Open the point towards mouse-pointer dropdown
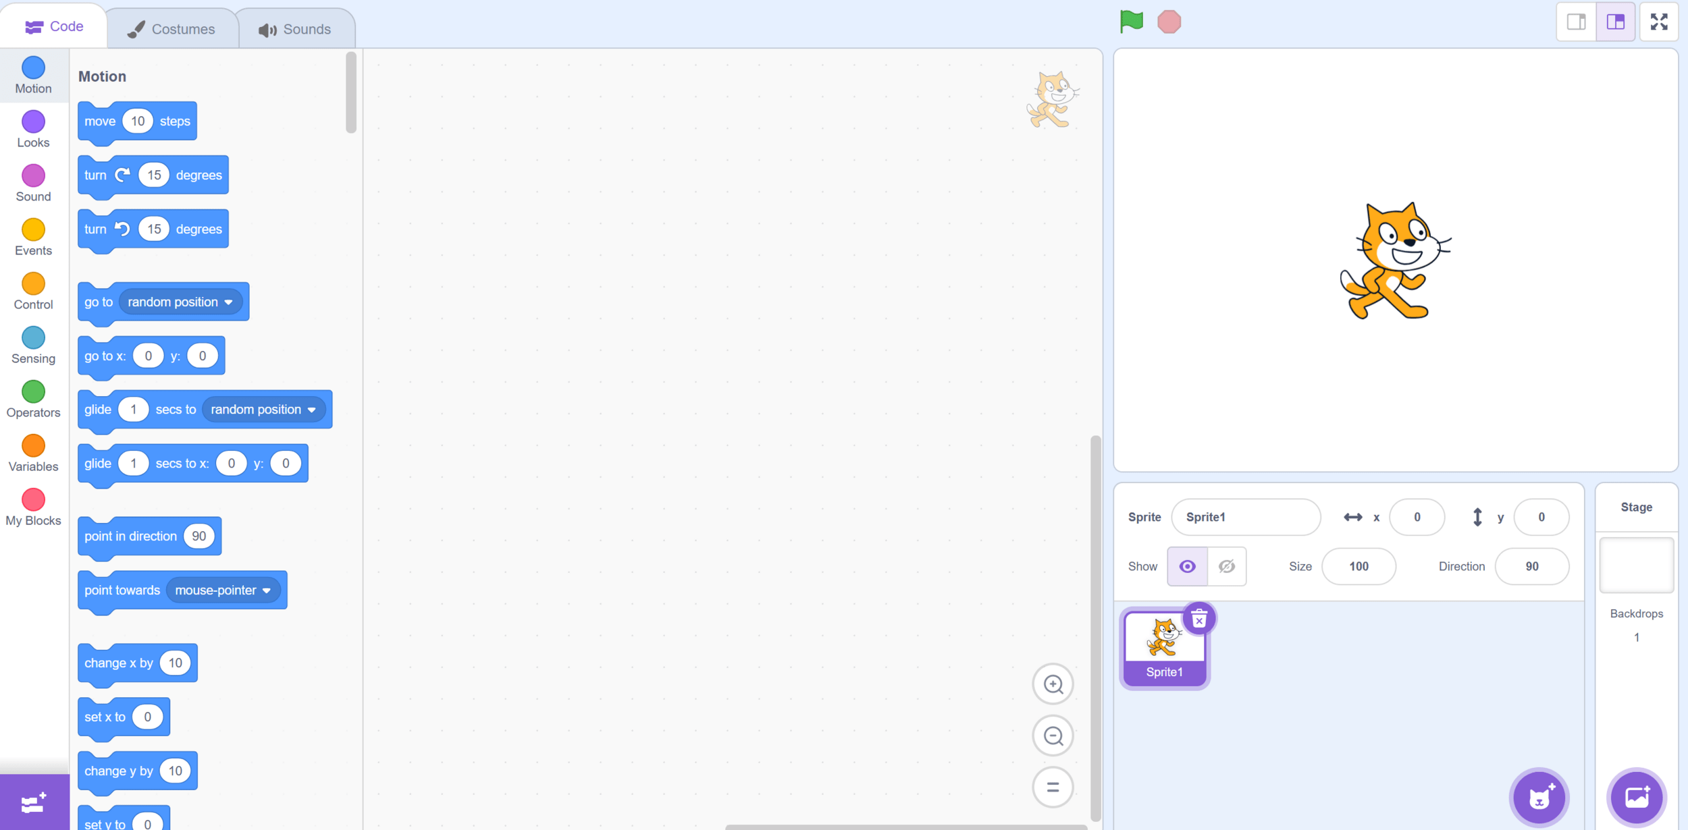This screenshot has width=1688, height=830. [267, 590]
